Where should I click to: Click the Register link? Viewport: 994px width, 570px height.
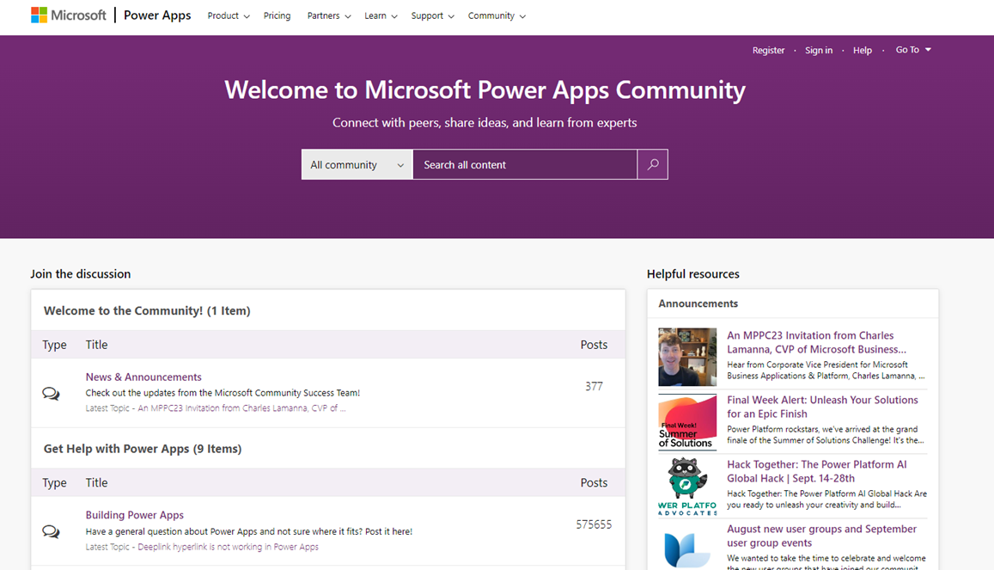coord(768,51)
